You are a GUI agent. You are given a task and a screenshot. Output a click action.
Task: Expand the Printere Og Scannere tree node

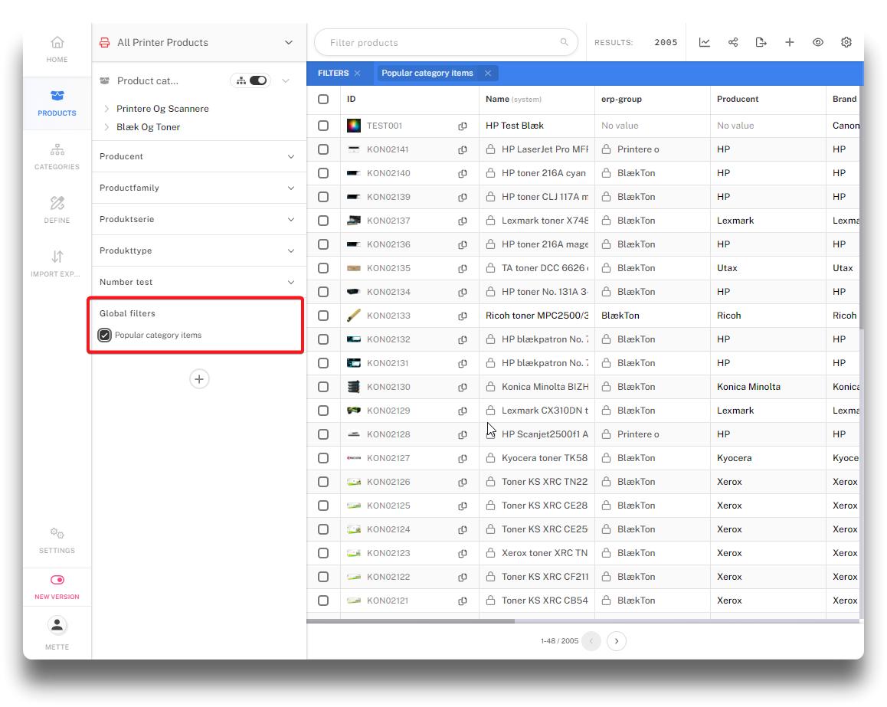[x=106, y=109]
